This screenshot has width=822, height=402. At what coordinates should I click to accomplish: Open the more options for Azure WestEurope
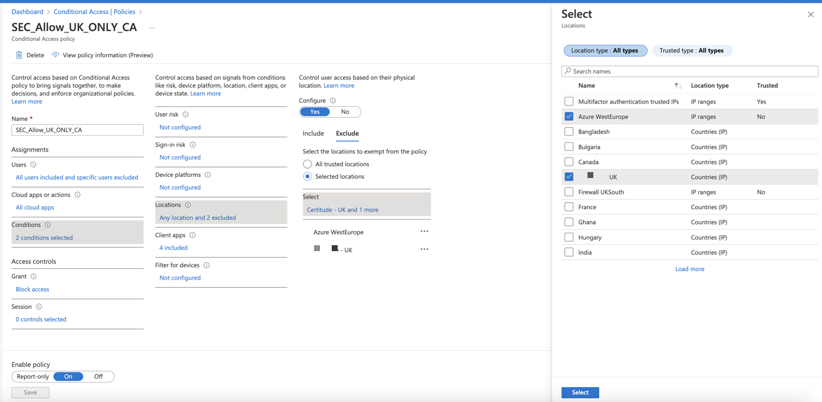coord(424,232)
